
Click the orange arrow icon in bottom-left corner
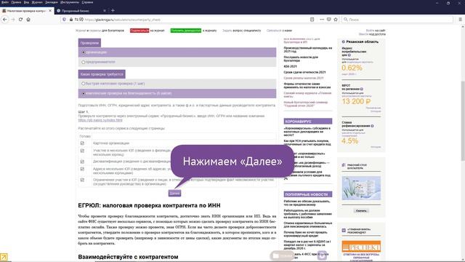(4, 257)
